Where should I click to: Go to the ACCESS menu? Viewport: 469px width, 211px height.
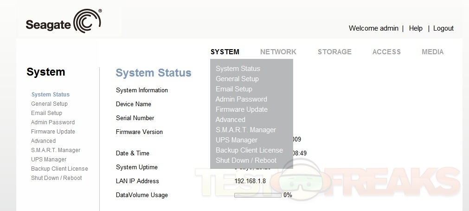pos(386,52)
